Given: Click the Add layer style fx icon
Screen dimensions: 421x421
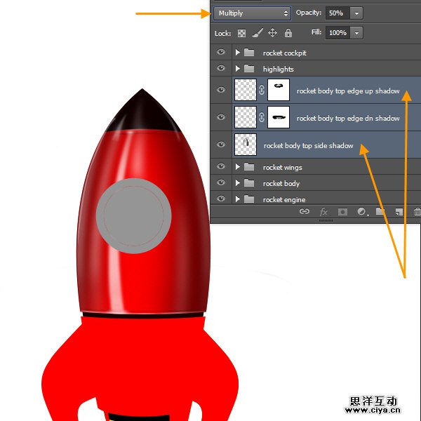Looking at the screenshot, I should (x=323, y=212).
